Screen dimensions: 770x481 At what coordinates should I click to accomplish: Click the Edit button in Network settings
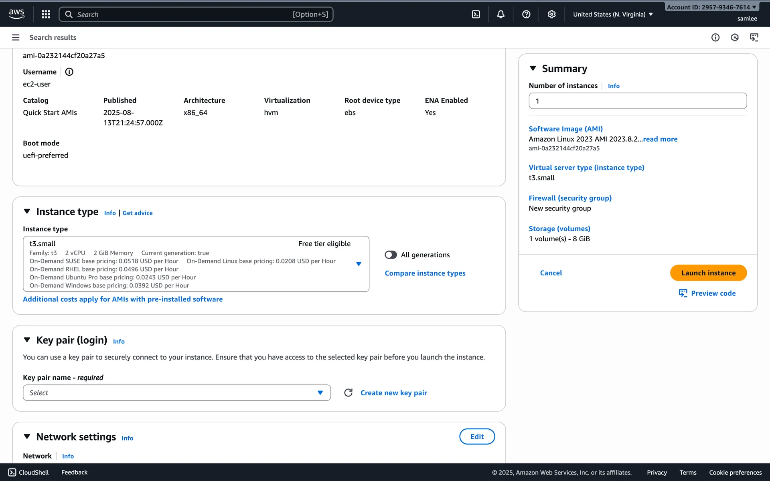[x=476, y=437]
